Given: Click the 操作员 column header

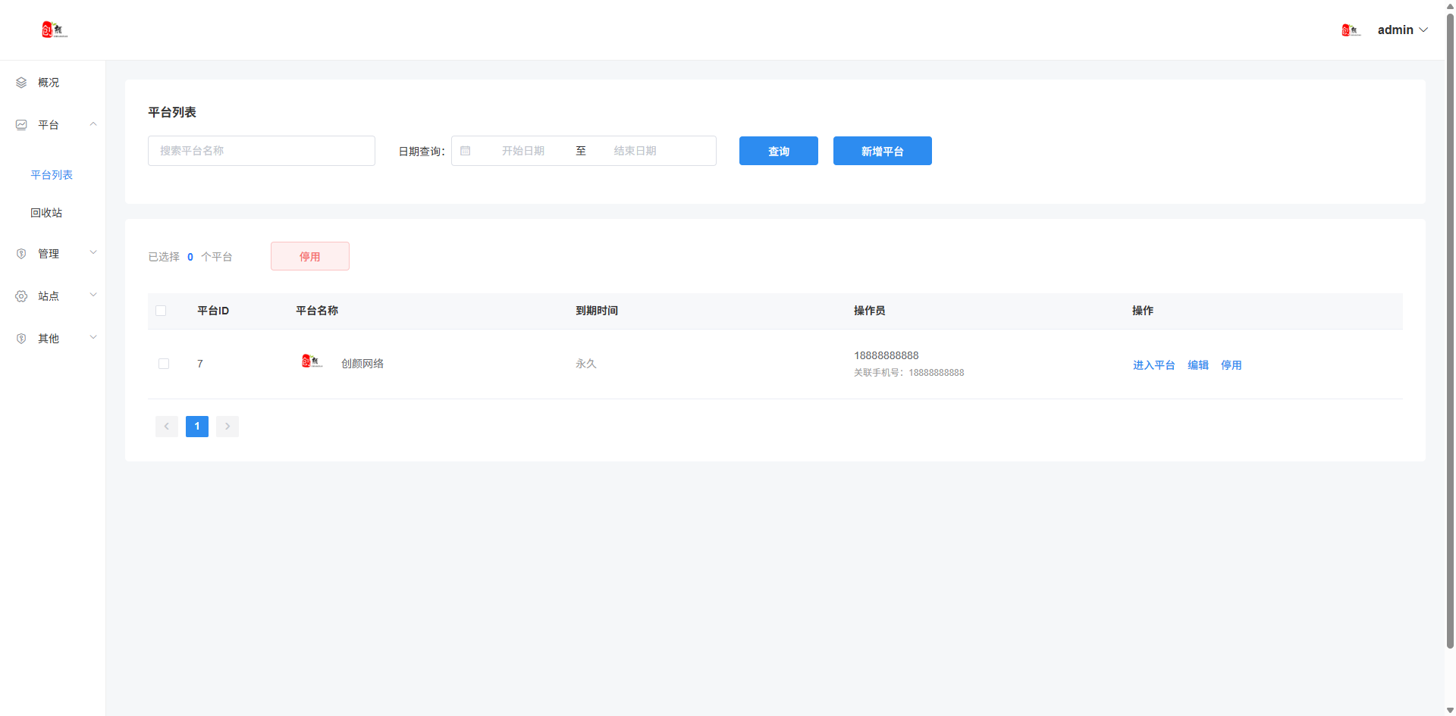Looking at the screenshot, I should coord(869,311).
